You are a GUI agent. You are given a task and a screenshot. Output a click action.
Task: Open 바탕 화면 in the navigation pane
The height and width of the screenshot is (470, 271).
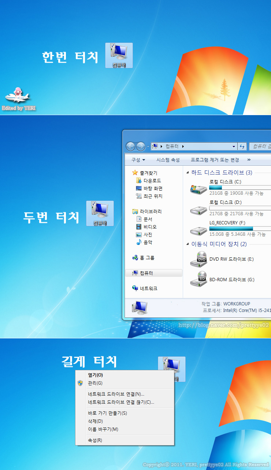(x=149, y=188)
